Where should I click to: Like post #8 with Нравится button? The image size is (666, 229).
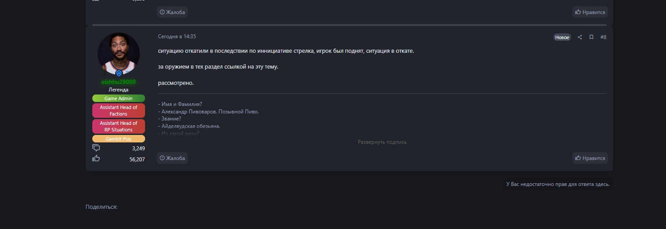click(x=590, y=158)
